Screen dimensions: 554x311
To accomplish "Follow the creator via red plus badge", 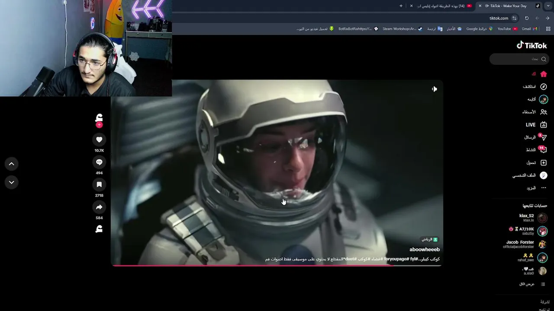I will [99, 125].
